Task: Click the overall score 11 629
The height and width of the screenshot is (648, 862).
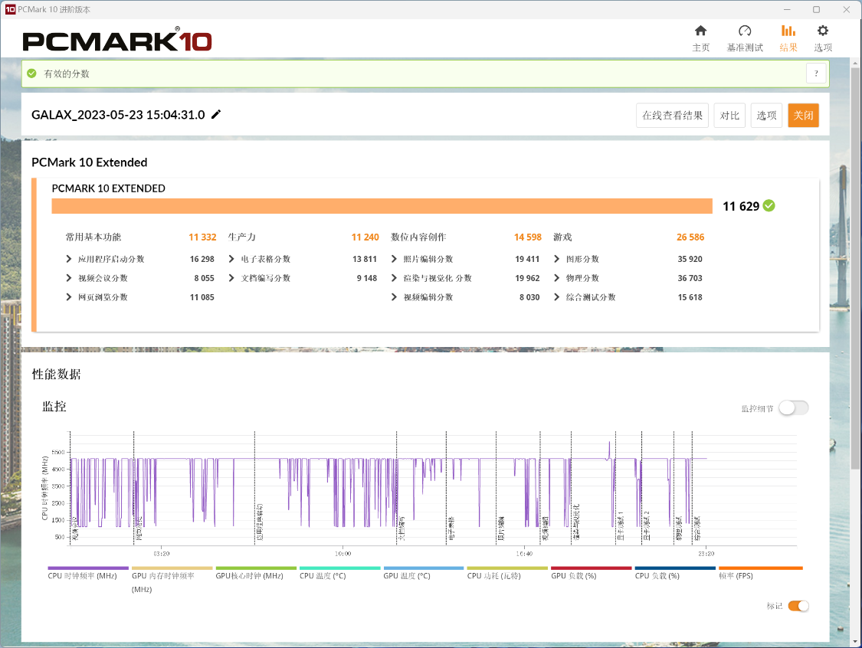Action: click(740, 206)
